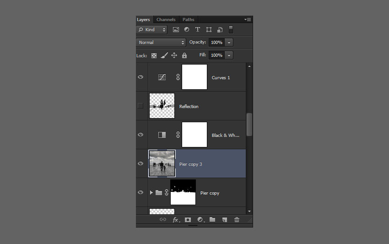
Task: Select the 'Black & Wh...' layer name
Action: 226,136
